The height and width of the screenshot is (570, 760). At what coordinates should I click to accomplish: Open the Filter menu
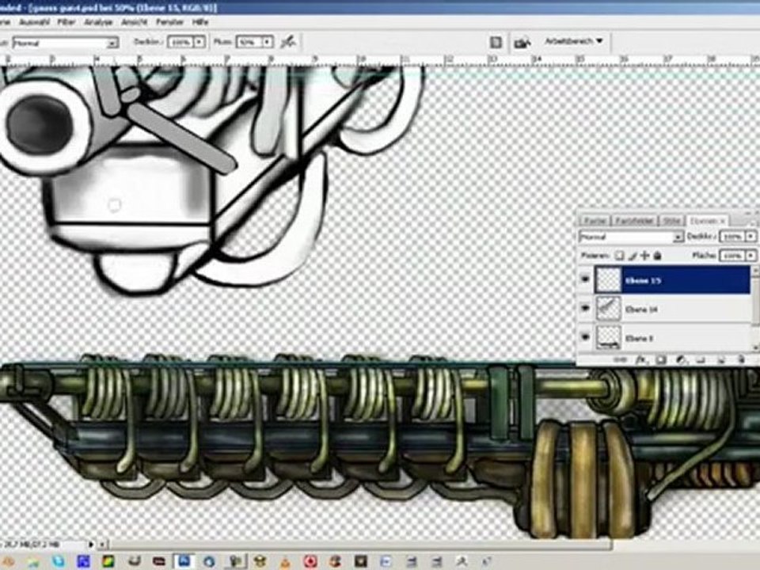66,22
